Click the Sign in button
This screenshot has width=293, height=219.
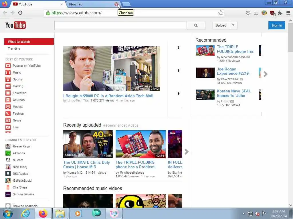[277, 25]
